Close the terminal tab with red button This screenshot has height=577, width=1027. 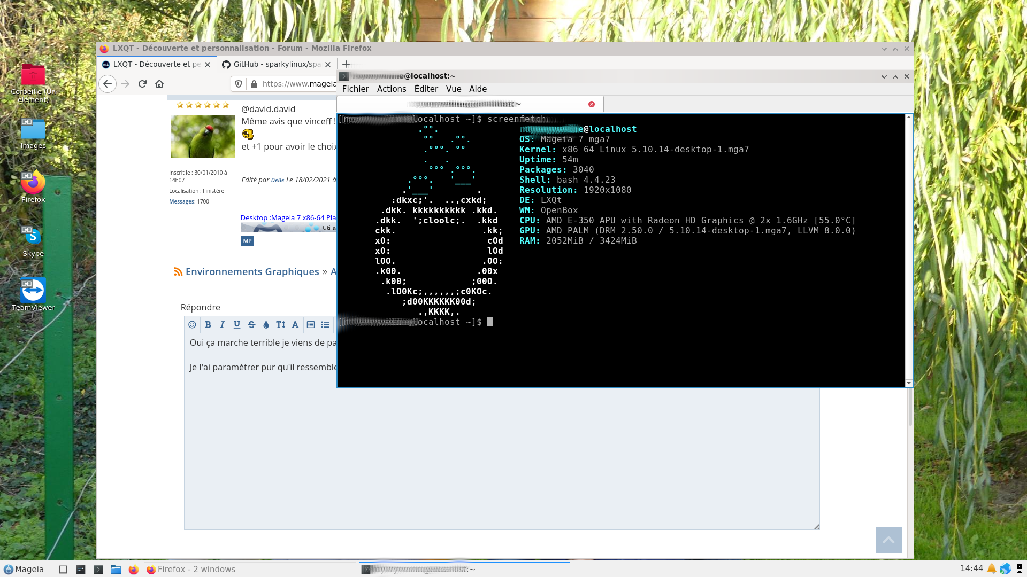[592, 104]
